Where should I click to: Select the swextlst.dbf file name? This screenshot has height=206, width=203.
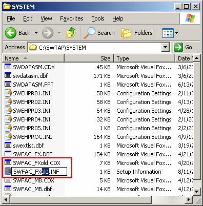(28, 146)
